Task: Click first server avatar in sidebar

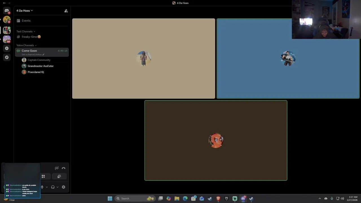Action: click(x=7, y=20)
